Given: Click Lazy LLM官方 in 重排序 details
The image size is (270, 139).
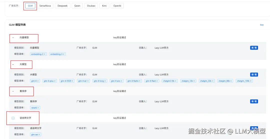Looking at the screenshot, I should [161, 101].
